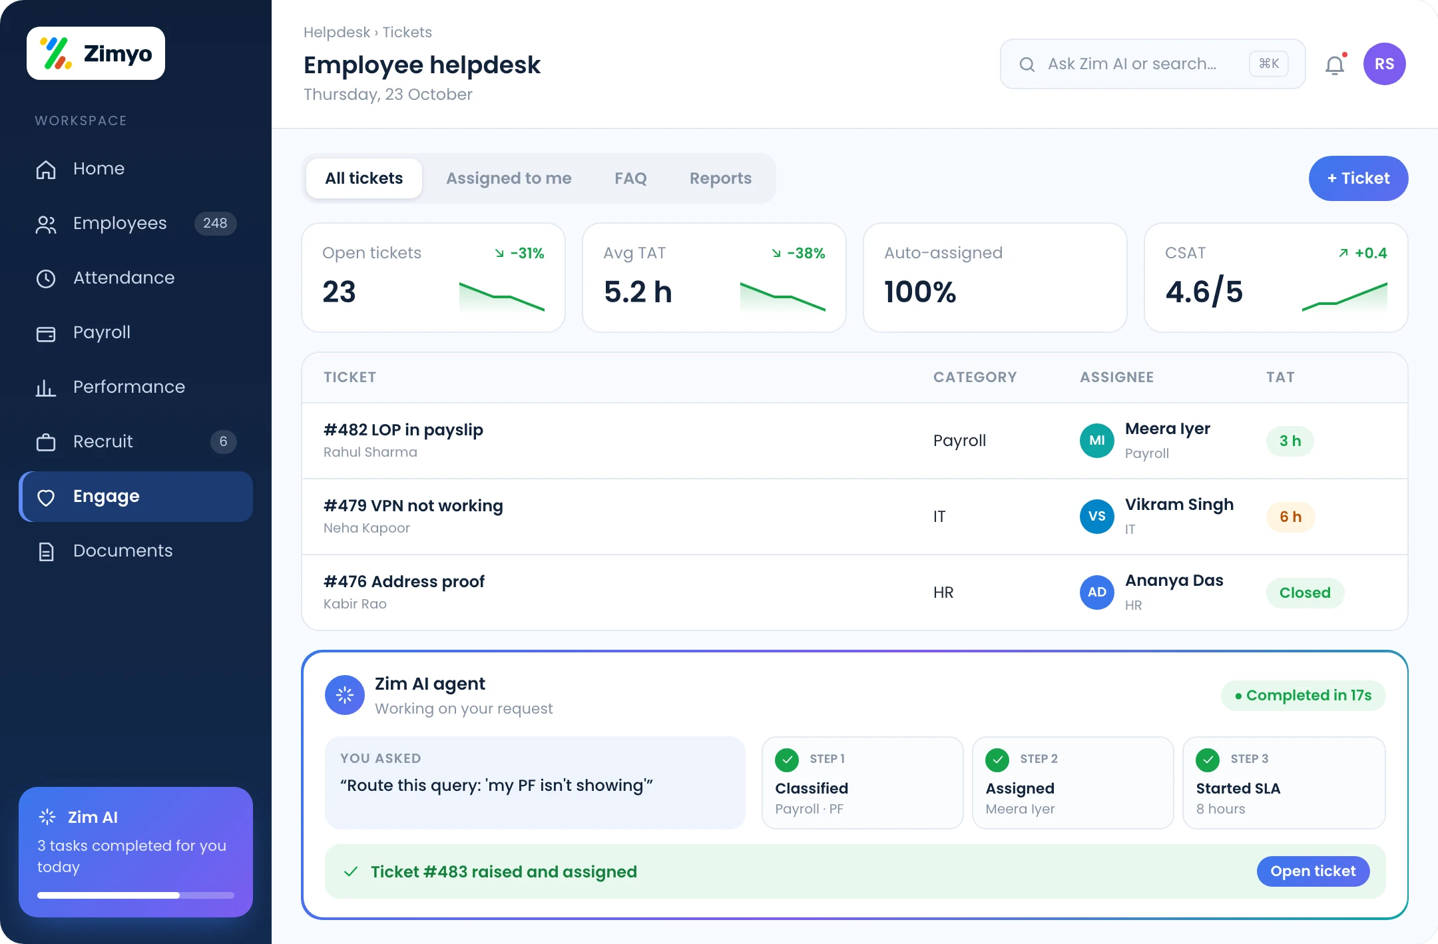
Task: Click Employees 248 count badge
Action: (215, 224)
